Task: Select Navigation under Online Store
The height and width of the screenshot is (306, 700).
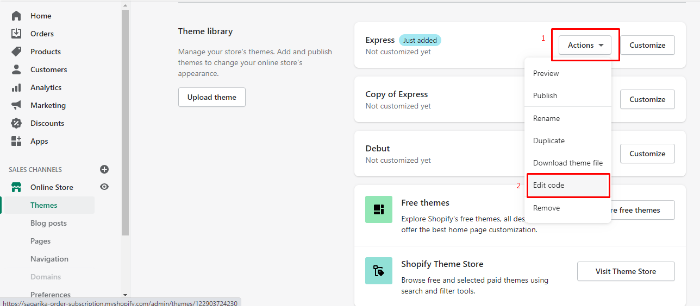Action: click(x=49, y=259)
